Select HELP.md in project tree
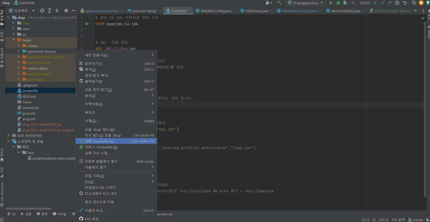The width and height of the screenshot is (430, 222). coord(29,96)
